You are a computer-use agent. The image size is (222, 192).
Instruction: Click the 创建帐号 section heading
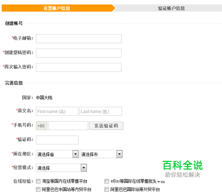click(x=14, y=23)
